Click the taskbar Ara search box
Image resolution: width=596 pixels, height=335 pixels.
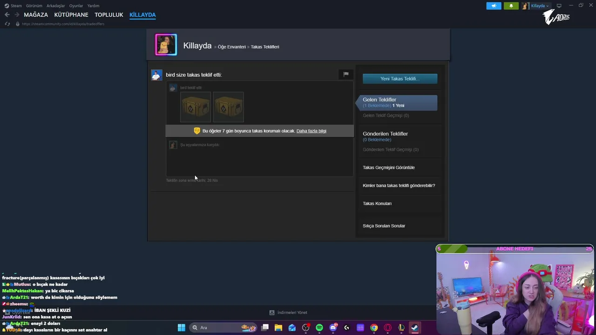click(x=223, y=328)
